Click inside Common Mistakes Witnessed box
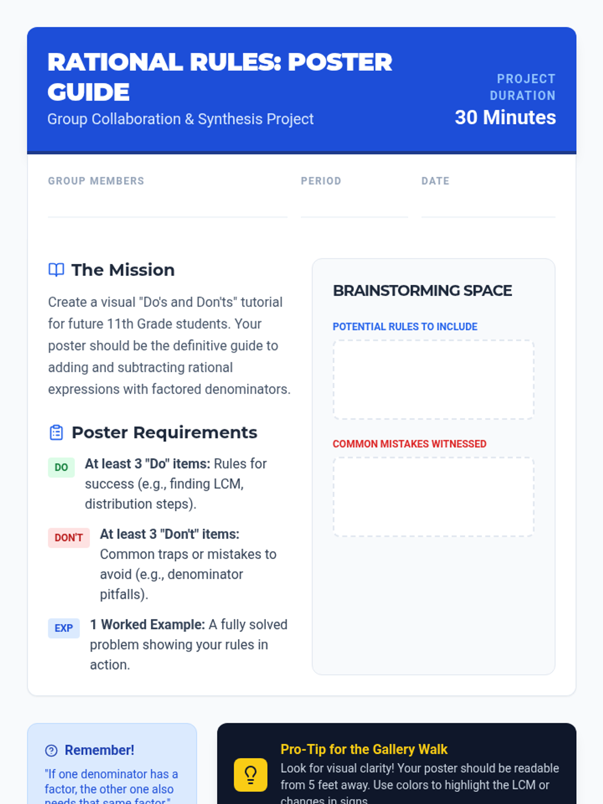The width and height of the screenshot is (603, 804). 433,496
